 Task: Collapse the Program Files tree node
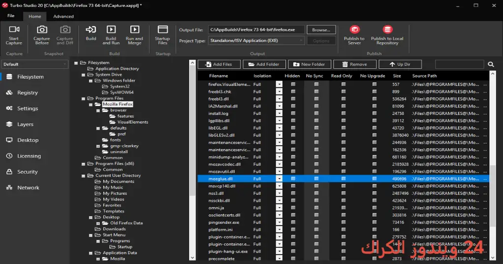click(83, 99)
